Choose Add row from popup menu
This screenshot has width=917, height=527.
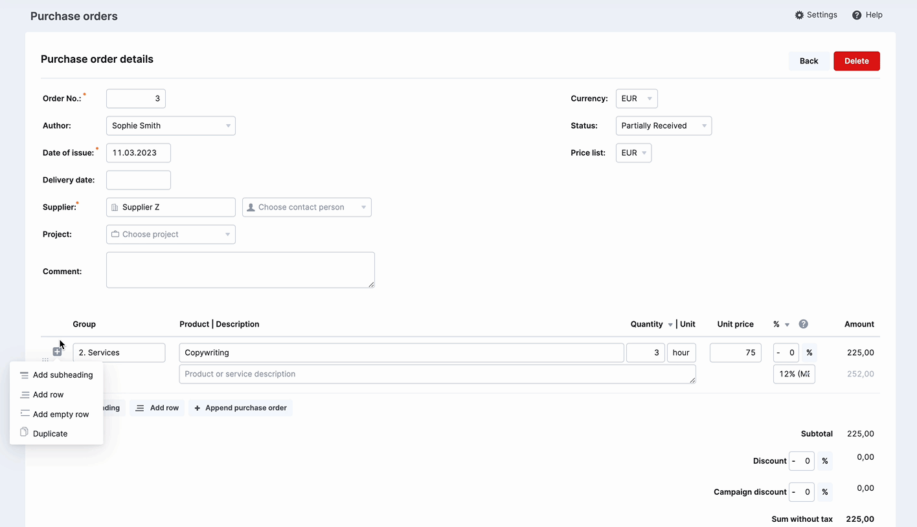[x=56, y=394]
